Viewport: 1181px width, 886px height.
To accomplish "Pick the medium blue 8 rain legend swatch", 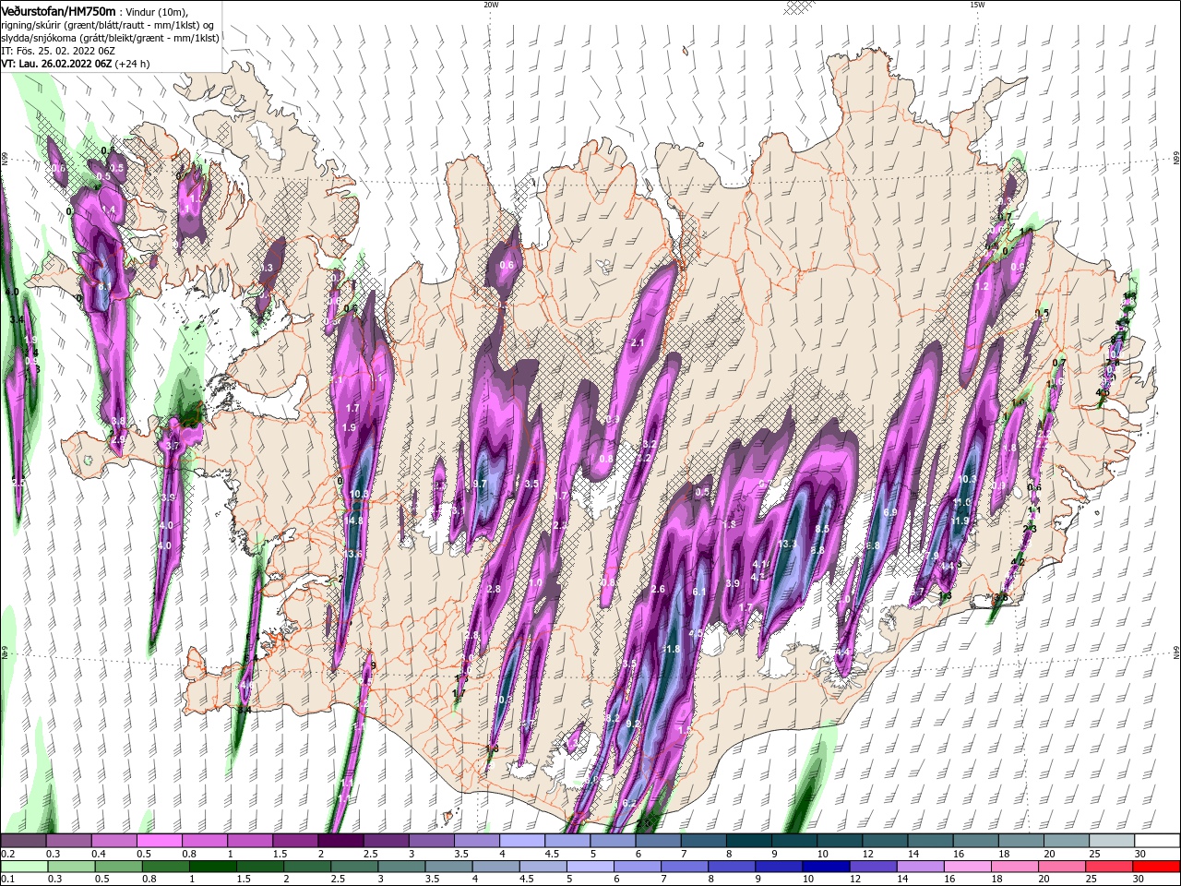I will (x=731, y=867).
